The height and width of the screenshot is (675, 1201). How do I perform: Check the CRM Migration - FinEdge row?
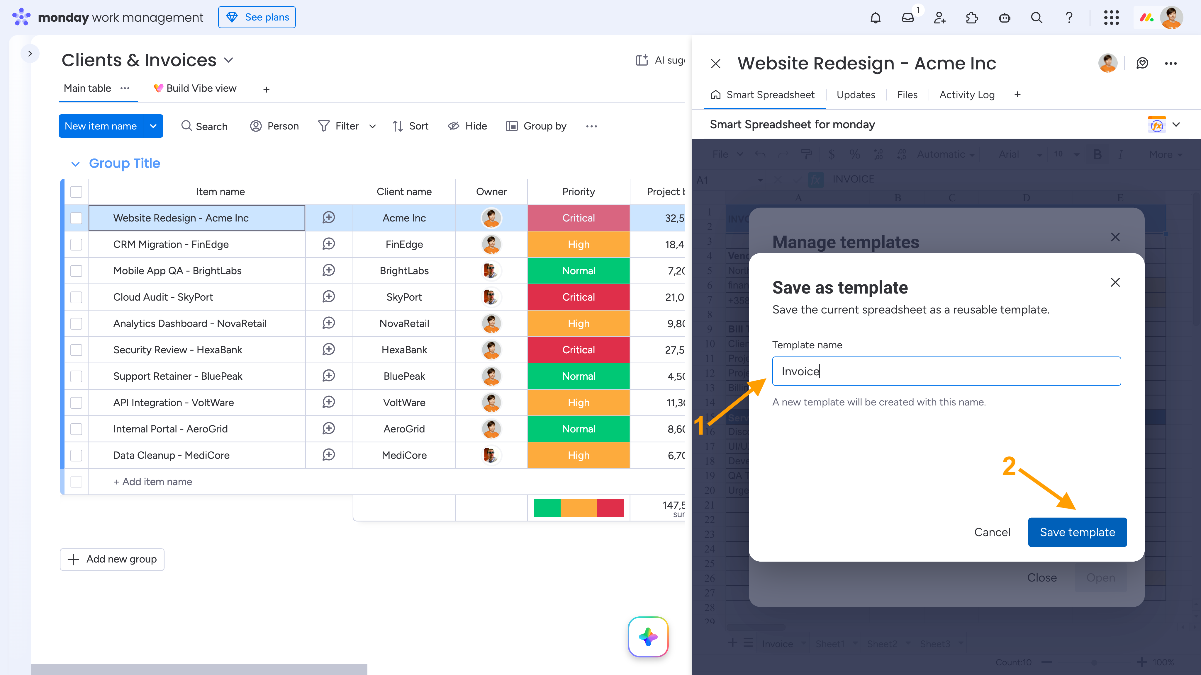[x=76, y=245]
